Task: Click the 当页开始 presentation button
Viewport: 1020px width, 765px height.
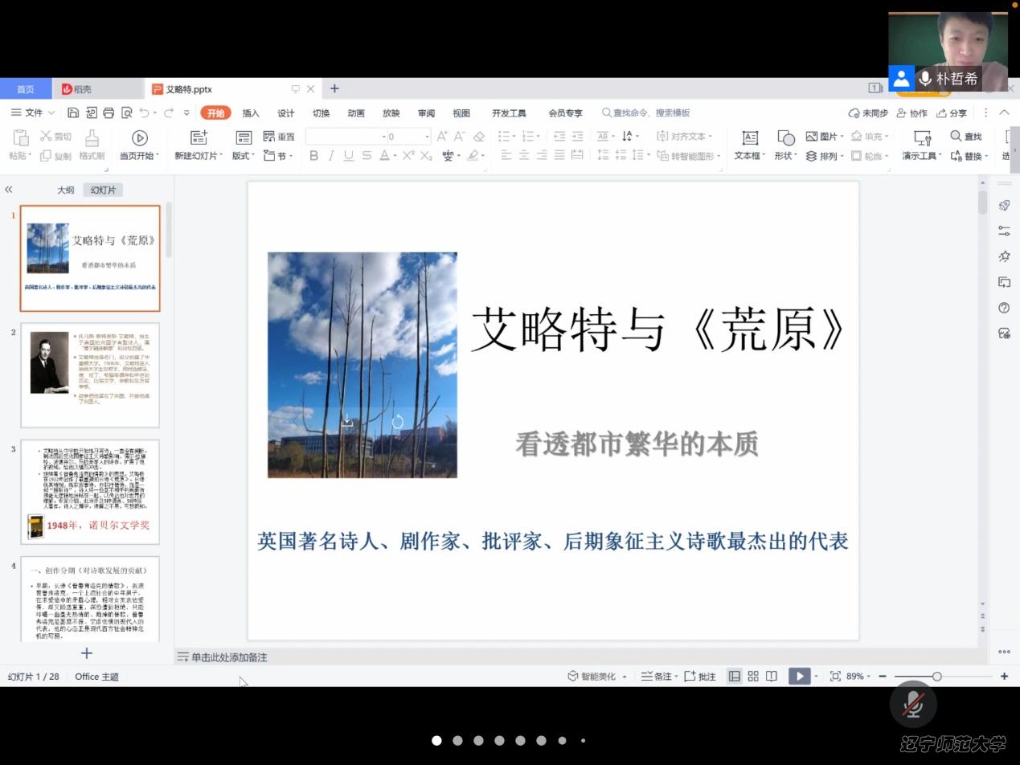Action: point(139,143)
